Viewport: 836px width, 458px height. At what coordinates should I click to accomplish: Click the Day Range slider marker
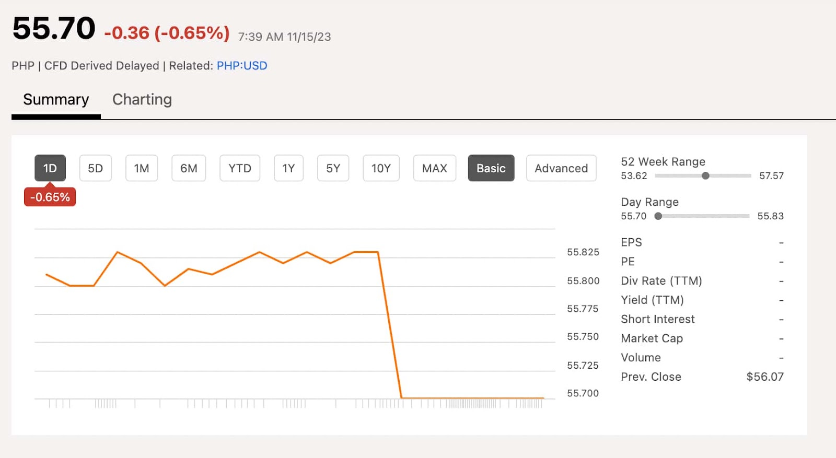coord(658,216)
